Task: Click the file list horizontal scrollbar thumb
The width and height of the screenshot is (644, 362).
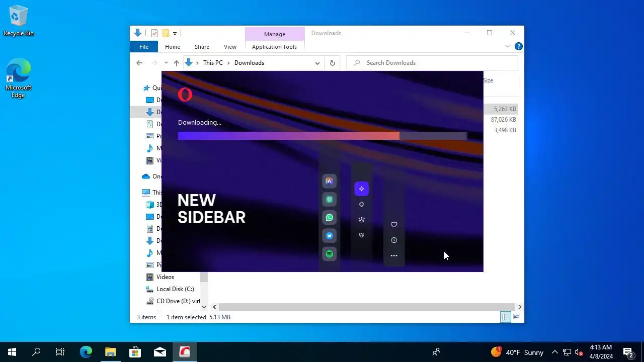Action: tap(366, 307)
